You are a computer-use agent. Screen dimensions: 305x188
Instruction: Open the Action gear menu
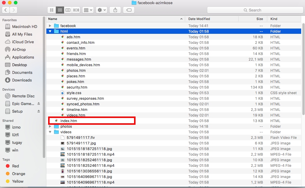point(102,10)
